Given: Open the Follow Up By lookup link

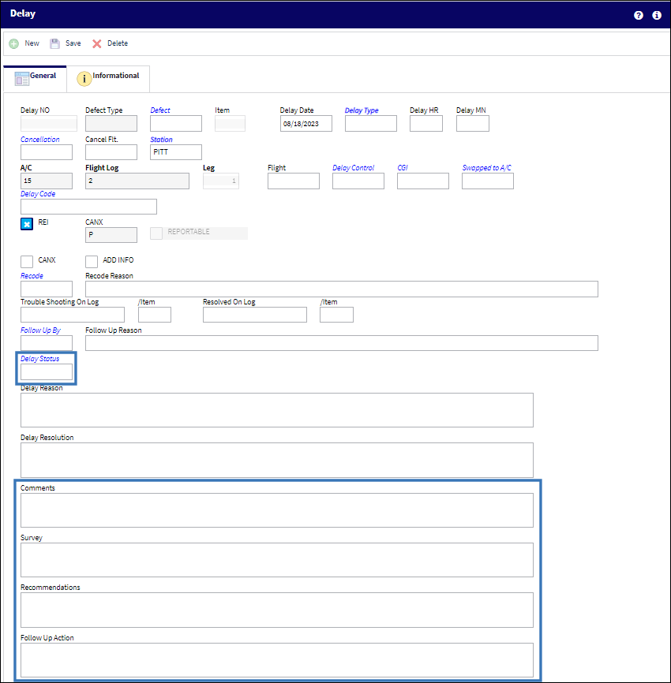Looking at the screenshot, I should (x=40, y=330).
